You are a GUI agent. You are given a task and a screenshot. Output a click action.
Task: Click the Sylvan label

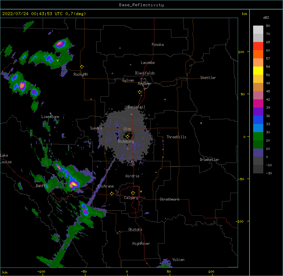[x=128, y=80]
